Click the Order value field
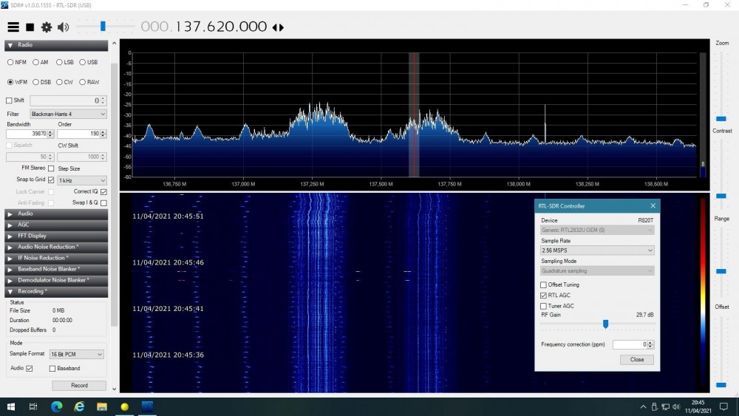 [x=79, y=134]
